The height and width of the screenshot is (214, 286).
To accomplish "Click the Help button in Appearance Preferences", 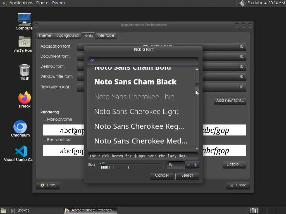I will pos(48,185).
